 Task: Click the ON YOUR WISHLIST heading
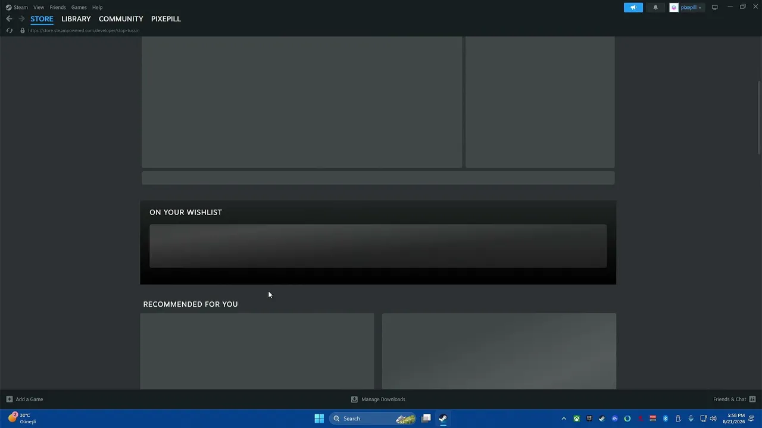185,212
